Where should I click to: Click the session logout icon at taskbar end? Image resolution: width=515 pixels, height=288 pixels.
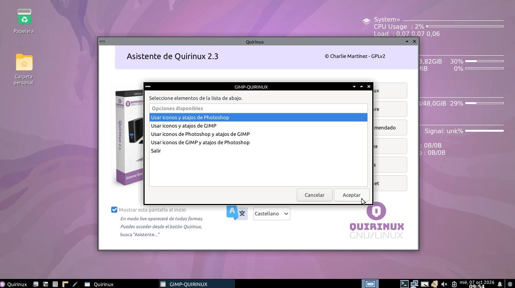coord(509,284)
